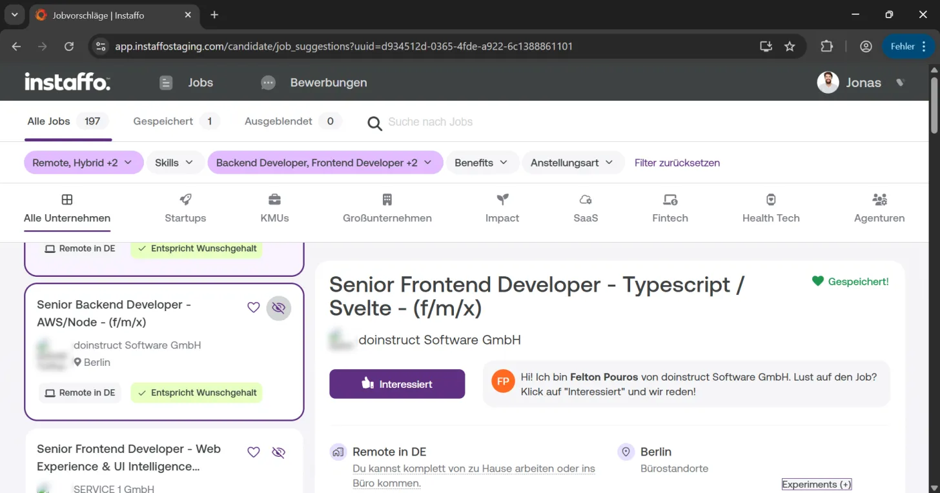Open the Fehler browser menu button
Viewport: 940px width, 493px height.
pos(908,46)
